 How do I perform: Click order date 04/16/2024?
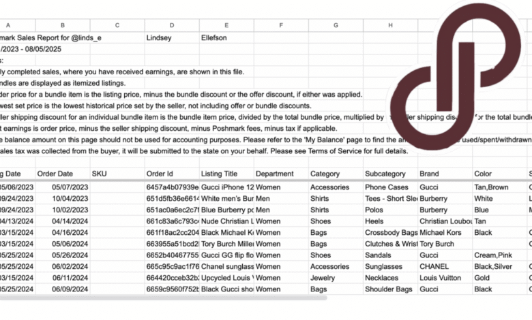pos(63,233)
